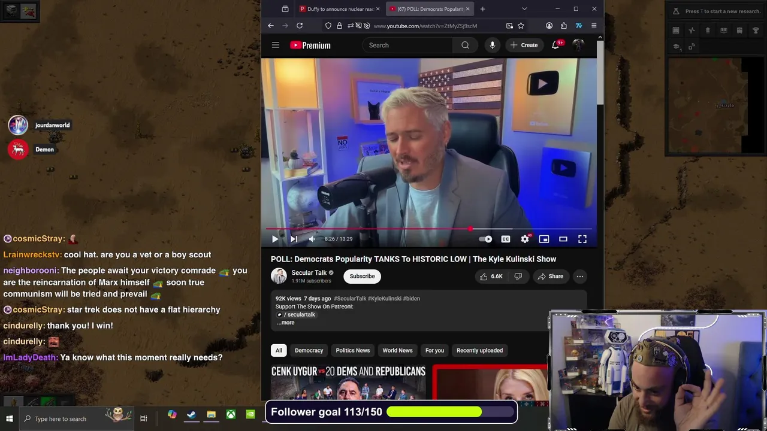Start voice search with microphone icon
This screenshot has height=431, width=767.
(492, 45)
